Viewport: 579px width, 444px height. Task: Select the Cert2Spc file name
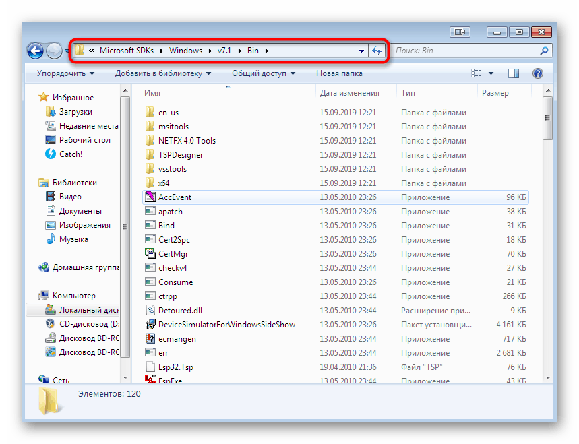(x=174, y=240)
